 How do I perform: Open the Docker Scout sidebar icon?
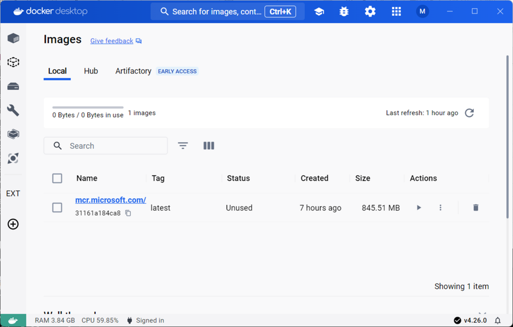click(x=13, y=159)
